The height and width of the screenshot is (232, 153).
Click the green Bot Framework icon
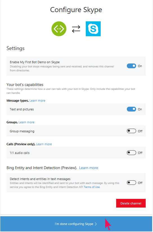tap(59, 29)
